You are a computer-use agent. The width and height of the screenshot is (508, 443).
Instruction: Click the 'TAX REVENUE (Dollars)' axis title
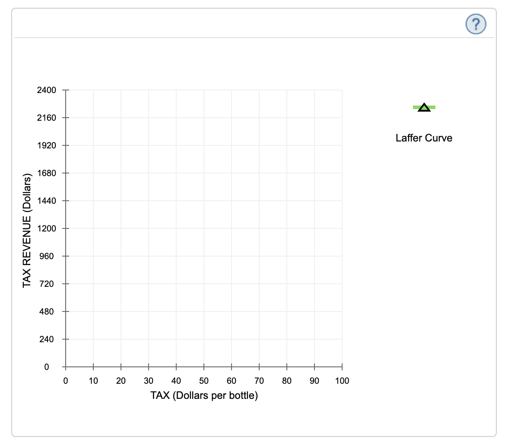(27, 231)
